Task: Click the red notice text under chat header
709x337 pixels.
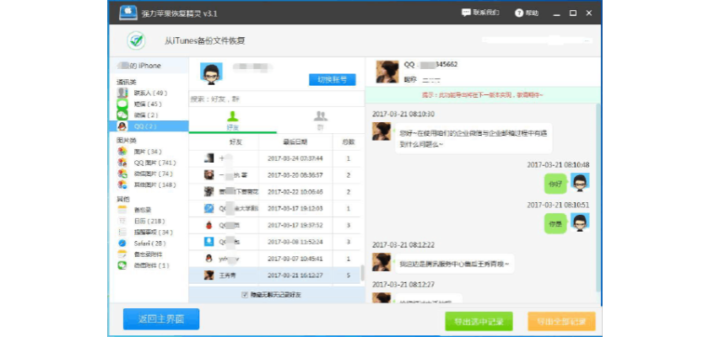Action: coord(483,95)
